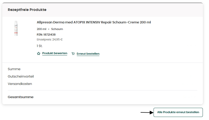Click Alle Produkte erneut bestellen button

[x=178, y=112]
